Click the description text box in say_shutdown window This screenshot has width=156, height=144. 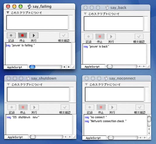[38, 94]
